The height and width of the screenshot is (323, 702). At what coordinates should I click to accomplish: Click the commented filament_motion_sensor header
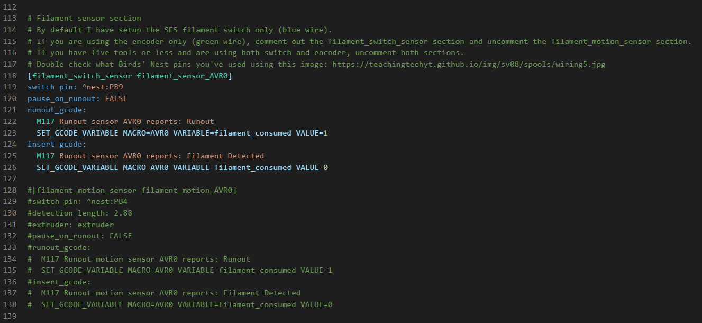tap(132, 190)
